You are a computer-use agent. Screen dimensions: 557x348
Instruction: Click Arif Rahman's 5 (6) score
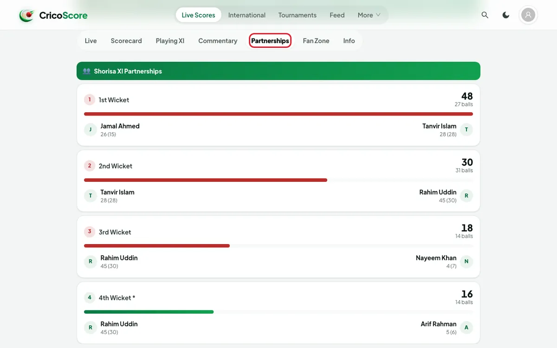(451, 332)
